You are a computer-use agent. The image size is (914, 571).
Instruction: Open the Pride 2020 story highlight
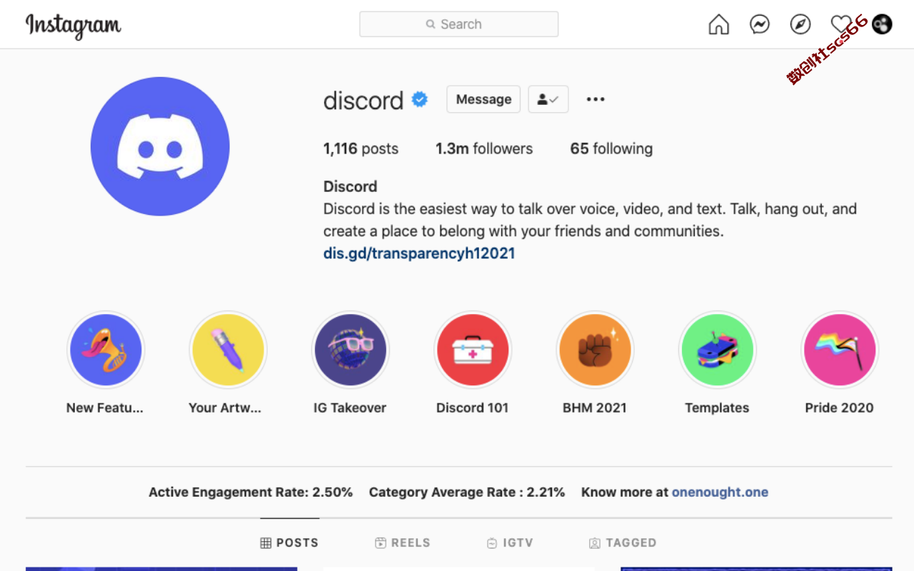coord(840,350)
